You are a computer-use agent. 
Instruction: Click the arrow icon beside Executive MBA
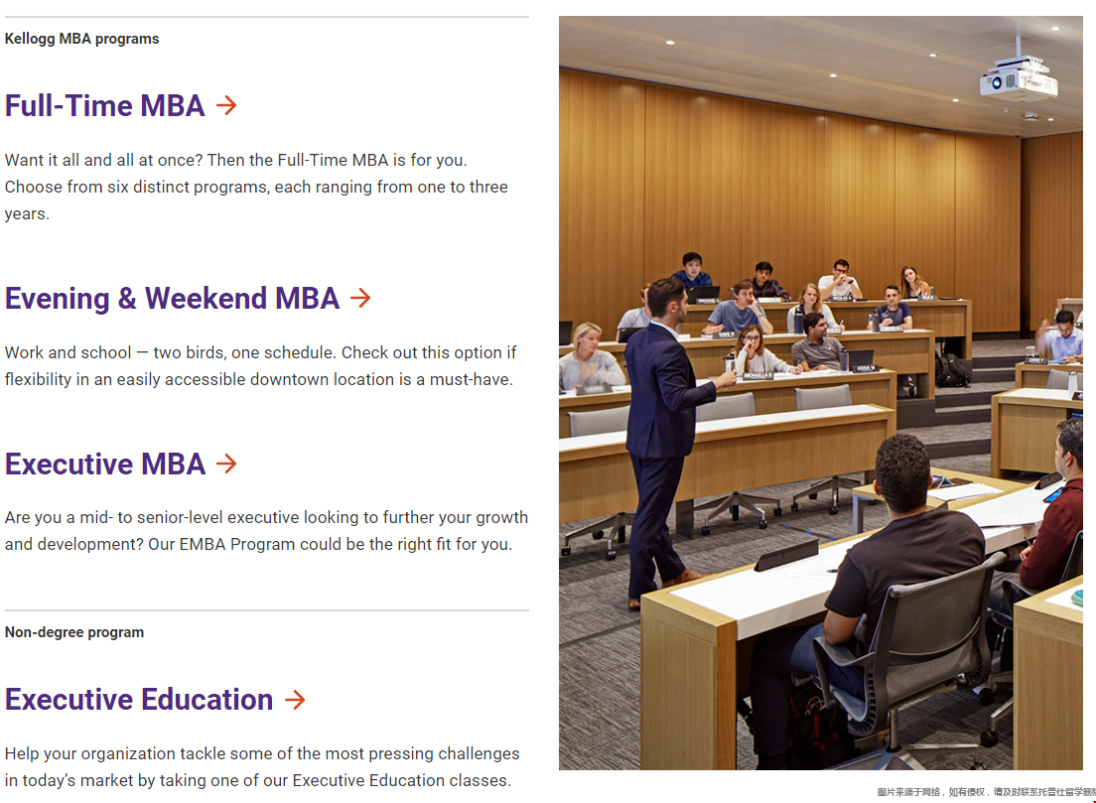pyautogui.click(x=226, y=464)
